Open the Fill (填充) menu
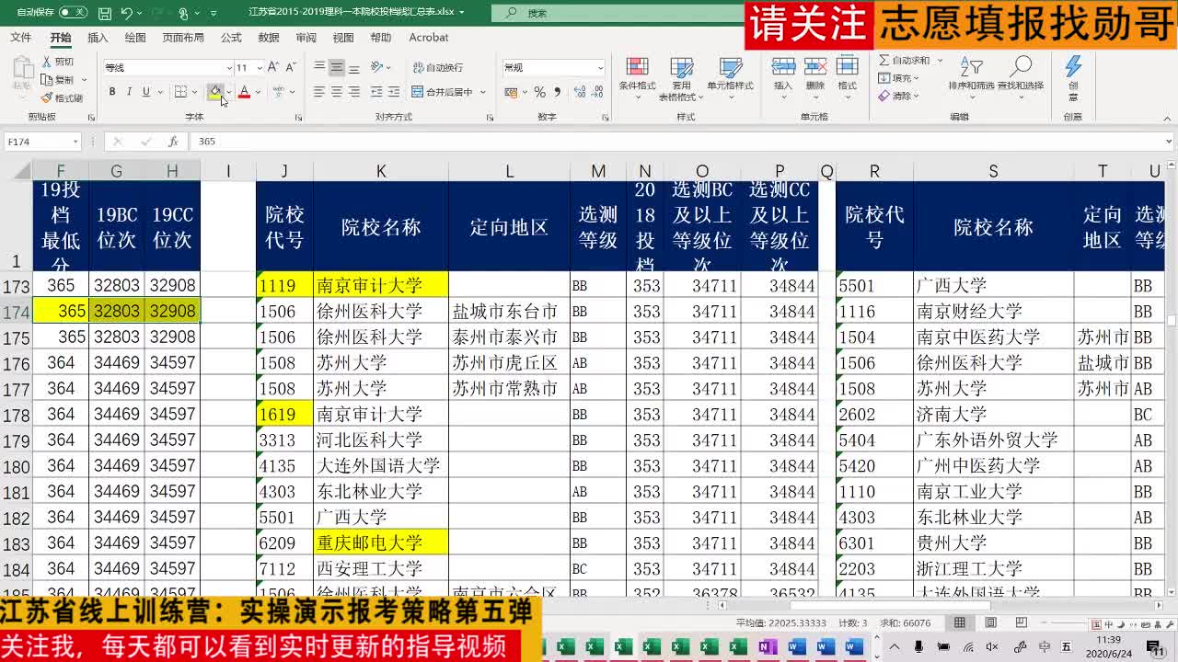1178x662 pixels. coord(898,78)
